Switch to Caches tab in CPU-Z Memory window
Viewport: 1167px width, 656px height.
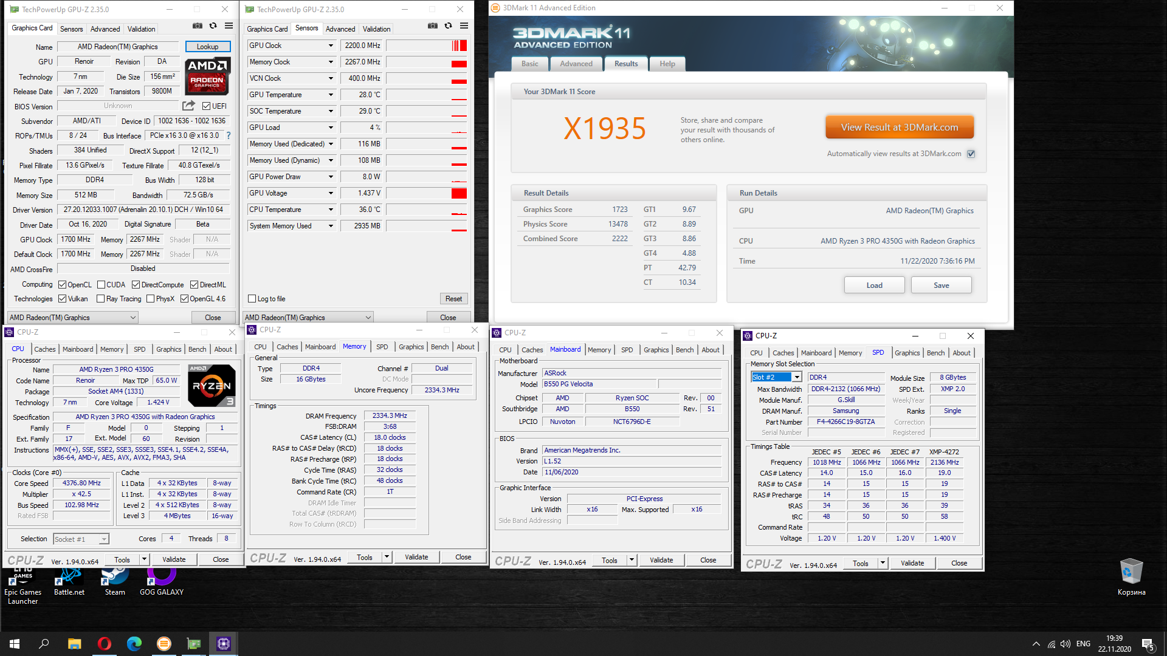click(287, 347)
